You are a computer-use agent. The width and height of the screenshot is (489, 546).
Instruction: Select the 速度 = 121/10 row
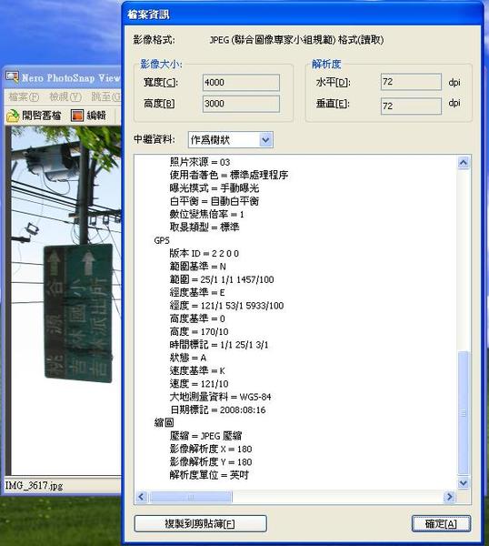(x=199, y=384)
